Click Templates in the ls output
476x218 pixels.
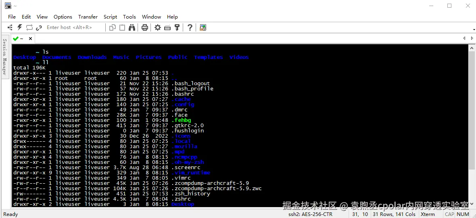[209, 57]
